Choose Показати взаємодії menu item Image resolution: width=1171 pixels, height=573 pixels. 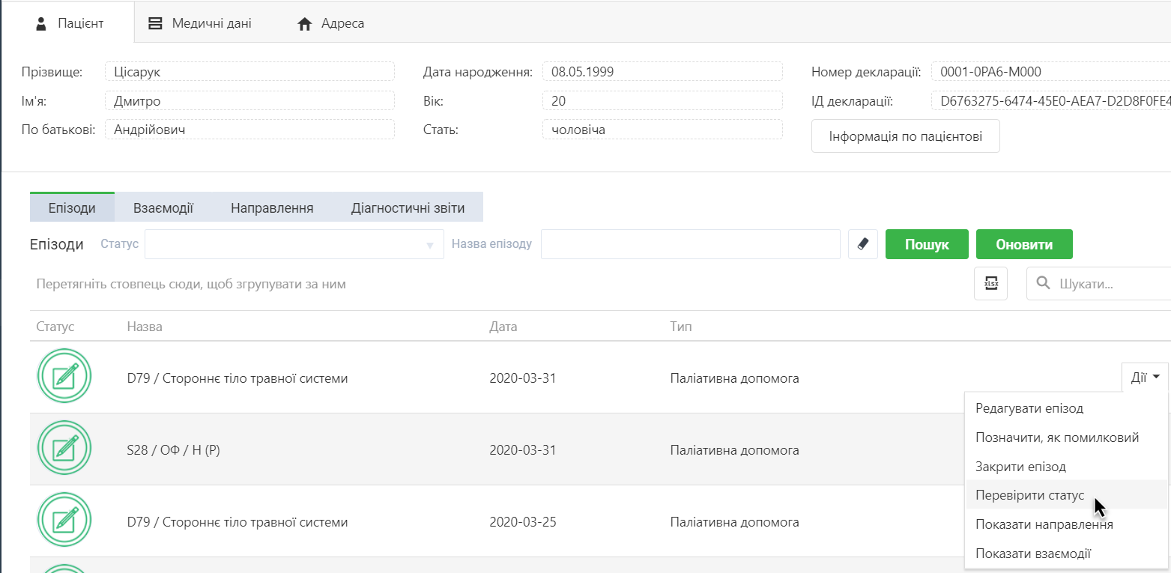click(x=1065, y=554)
